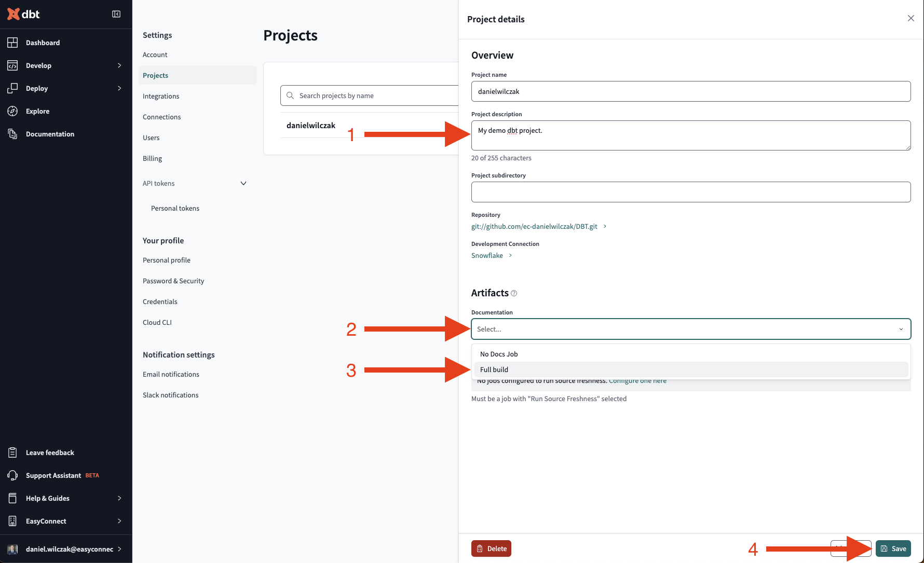
Task: Click the Search projects by name field
Action: point(369,95)
